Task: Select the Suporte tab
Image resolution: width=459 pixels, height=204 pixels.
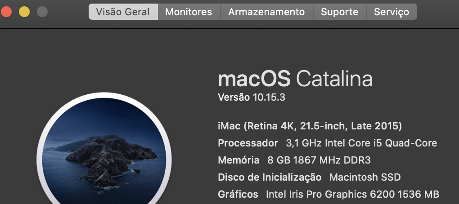Action: click(340, 12)
